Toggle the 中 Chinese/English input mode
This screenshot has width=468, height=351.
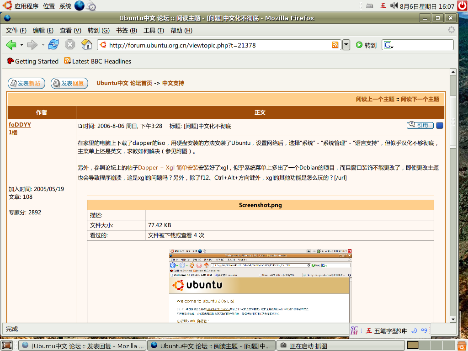pyautogui.click(x=405, y=331)
